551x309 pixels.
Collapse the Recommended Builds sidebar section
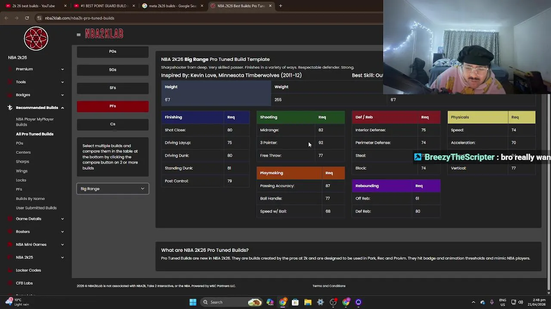(x=36, y=108)
